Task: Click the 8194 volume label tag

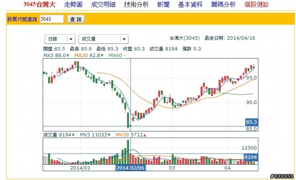Action: [251, 157]
